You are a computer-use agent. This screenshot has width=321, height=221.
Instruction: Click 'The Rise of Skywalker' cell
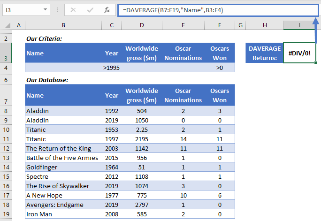[63, 186]
